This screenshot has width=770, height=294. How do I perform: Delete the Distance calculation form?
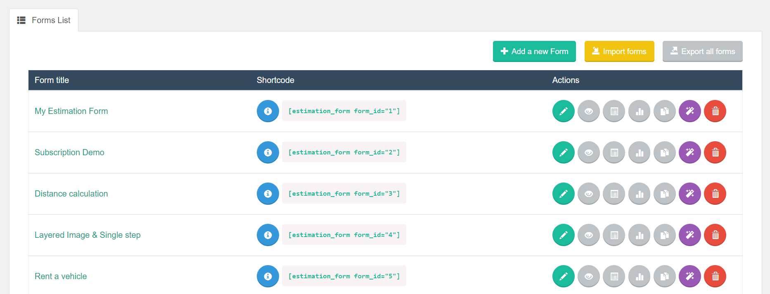[715, 194]
